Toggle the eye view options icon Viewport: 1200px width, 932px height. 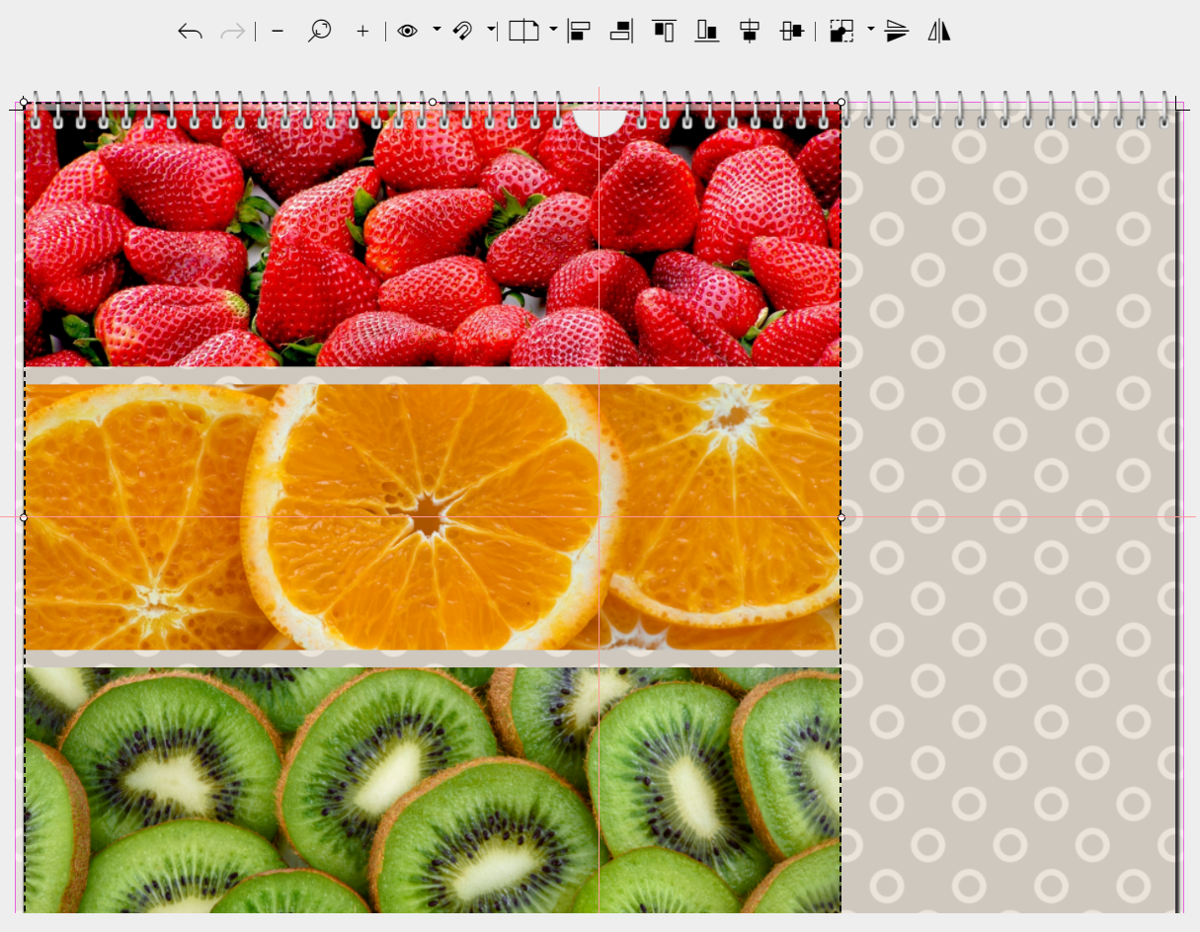(407, 32)
